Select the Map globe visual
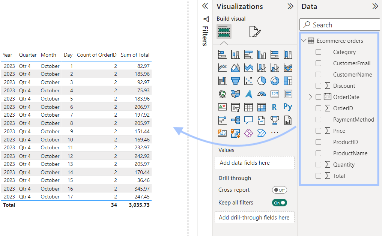This screenshot has height=236, width=382. pos(222,94)
